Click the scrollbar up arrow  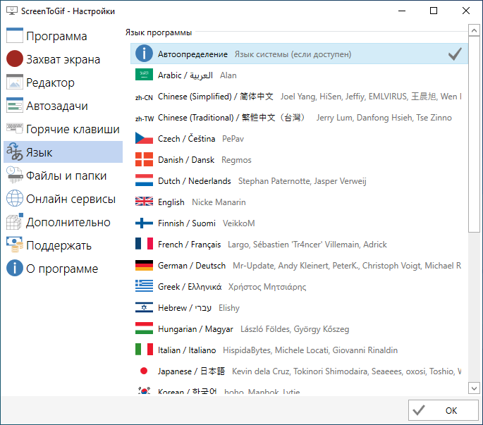(x=474, y=30)
